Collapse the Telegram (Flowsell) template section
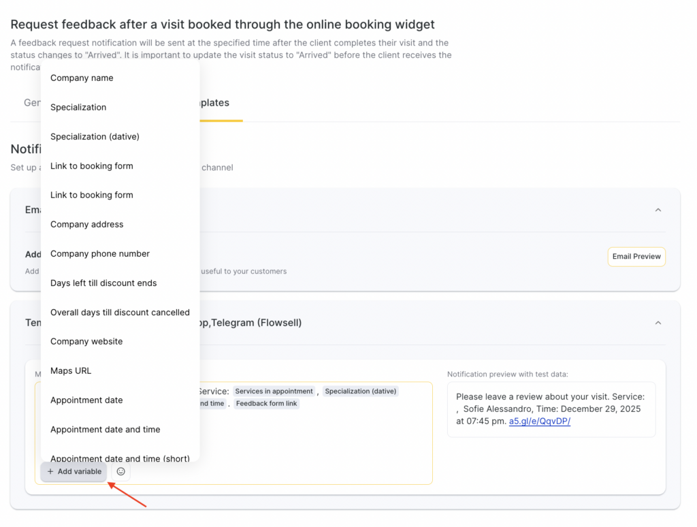The image size is (697, 527). point(658,323)
